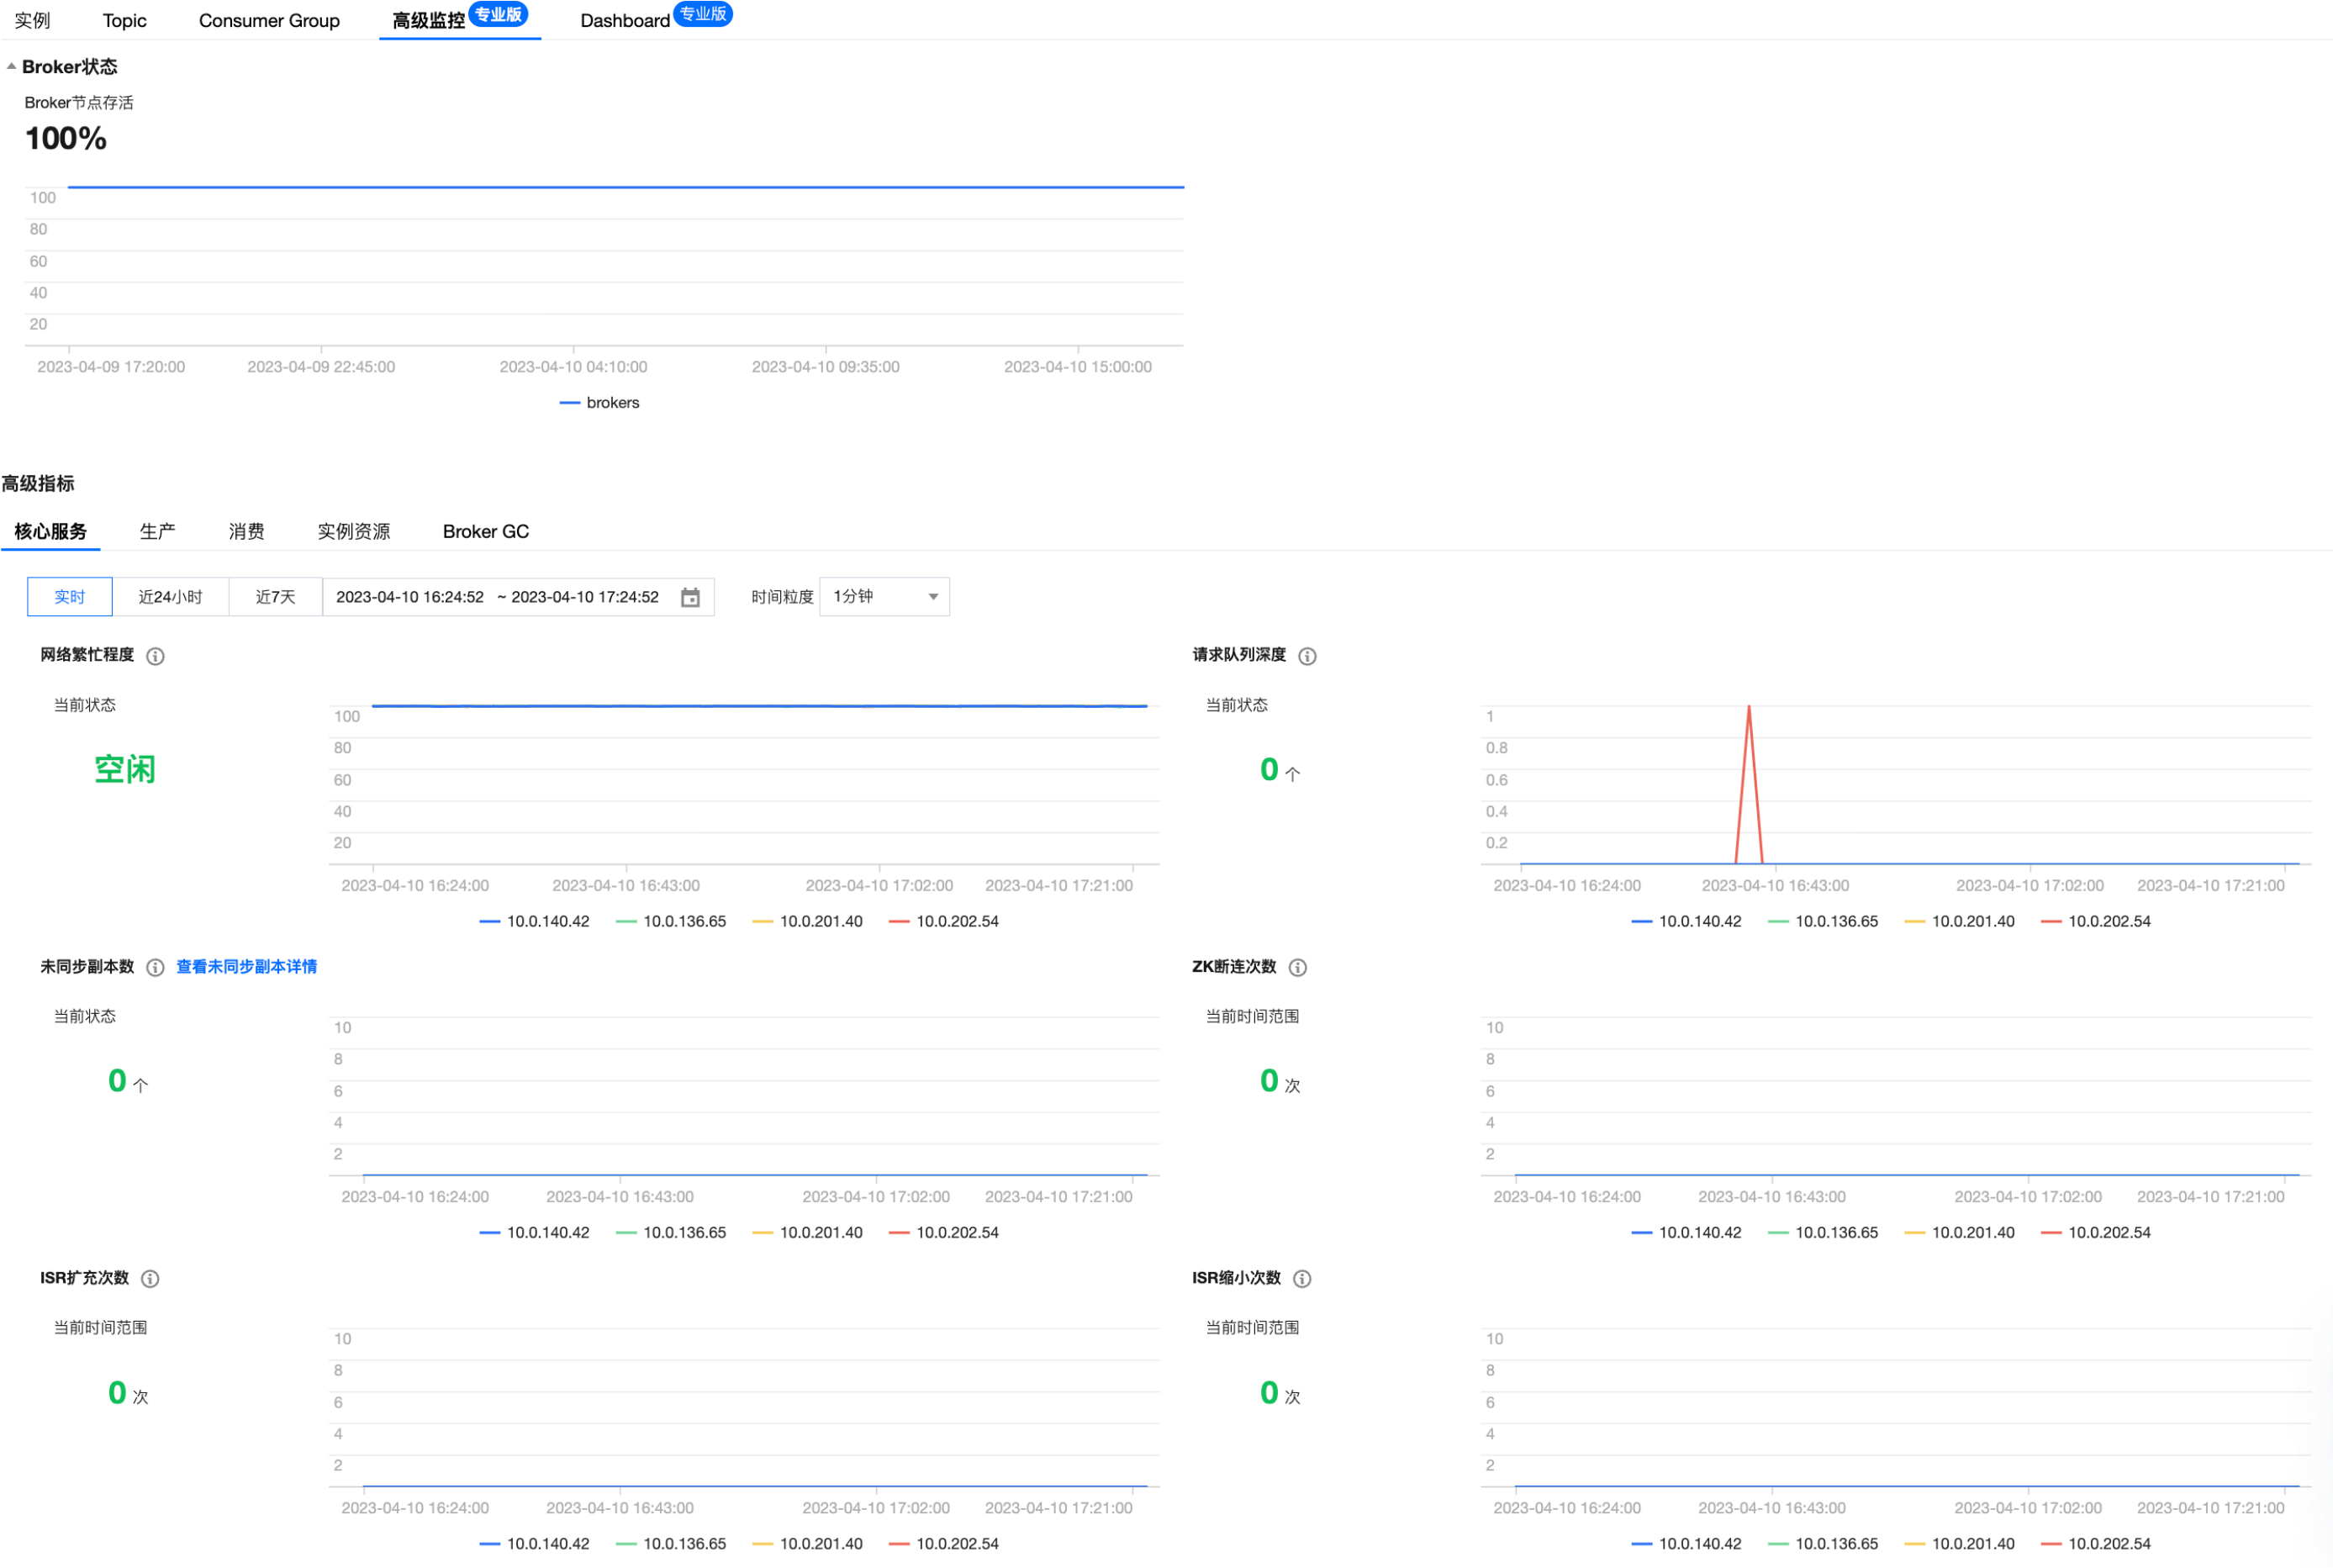This screenshot has height=1568, width=2333.
Task: Toggle 10.0.136.65 in ISR缩小次数 legend
Action: tap(1823, 1543)
